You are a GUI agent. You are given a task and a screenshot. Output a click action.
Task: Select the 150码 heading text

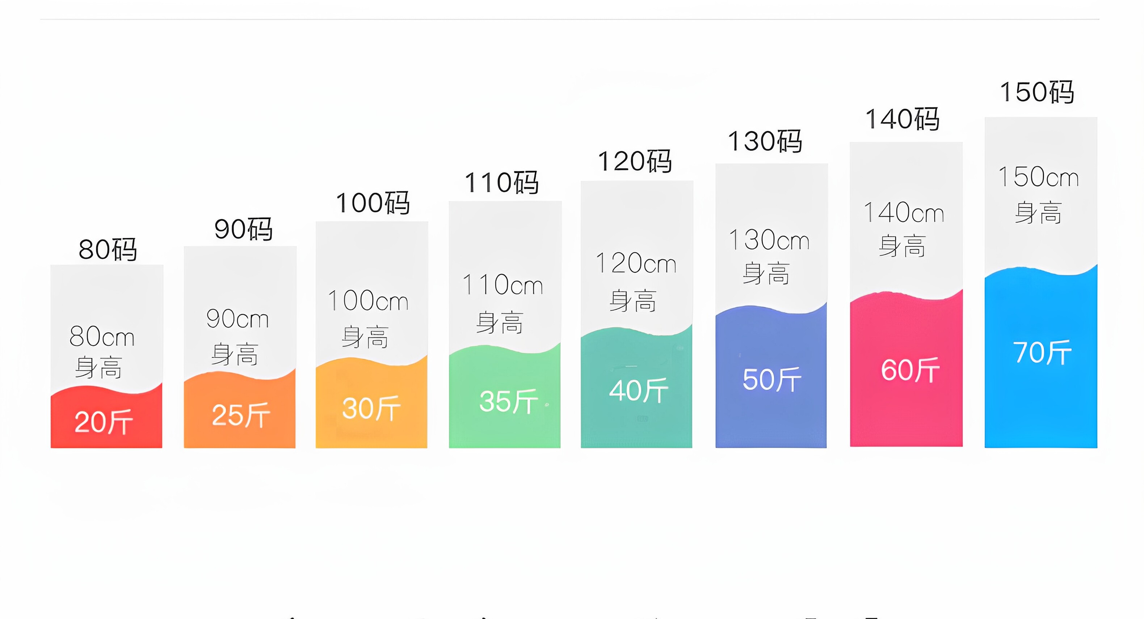pyautogui.click(x=1037, y=92)
